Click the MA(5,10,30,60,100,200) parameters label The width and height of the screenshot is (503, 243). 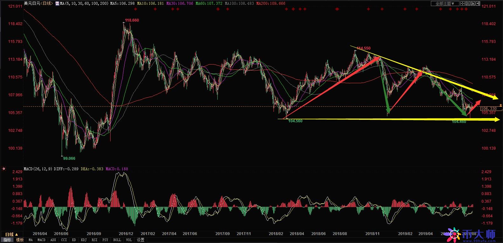tap(85, 3)
